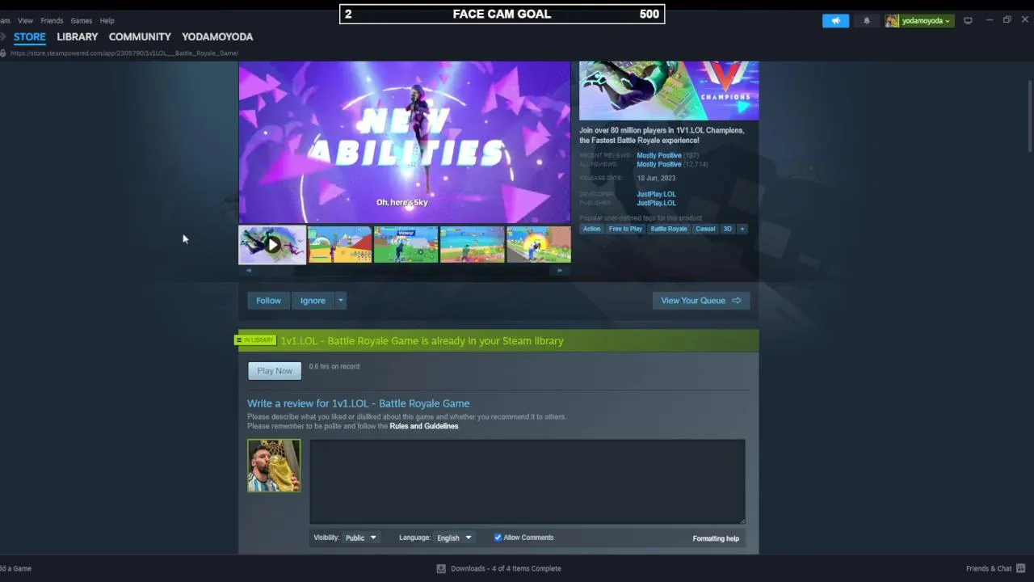Viewport: 1034px width, 582px height.
Task: Click the right arrow of thumbnail strip
Action: 560,271
